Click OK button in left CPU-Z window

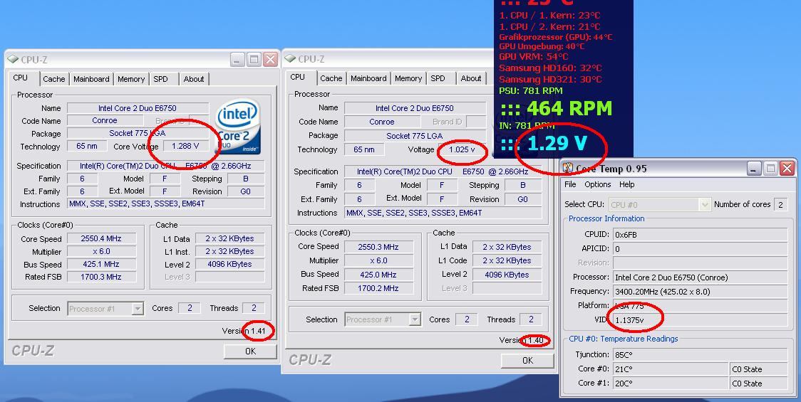(x=250, y=351)
